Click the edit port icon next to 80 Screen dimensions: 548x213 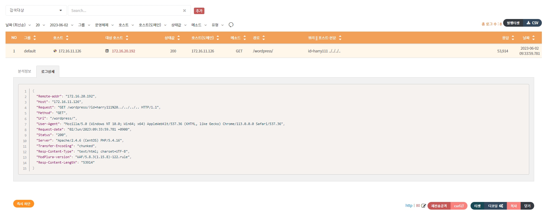coord(424,206)
